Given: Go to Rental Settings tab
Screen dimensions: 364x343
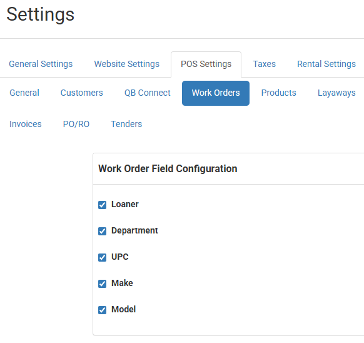Looking at the screenshot, I should pyautogui.click(x=326, y=64).
